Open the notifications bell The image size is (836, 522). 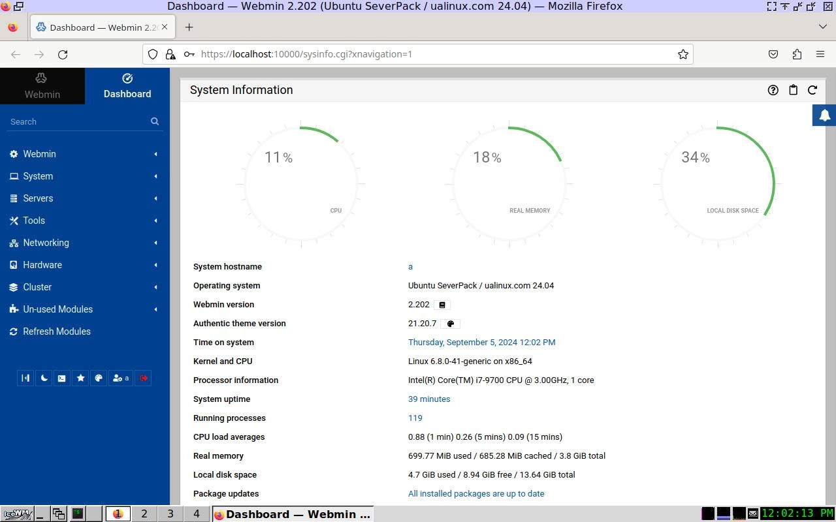click(x=824, y=115)
